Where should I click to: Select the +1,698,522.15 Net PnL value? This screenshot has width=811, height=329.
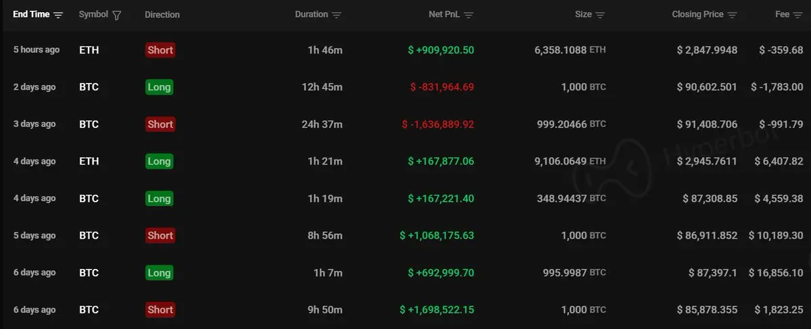[x=437, y=309]
